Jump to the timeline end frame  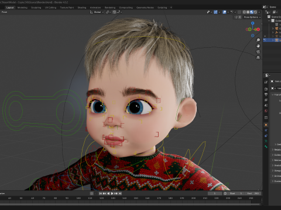(x=120, y=194)
